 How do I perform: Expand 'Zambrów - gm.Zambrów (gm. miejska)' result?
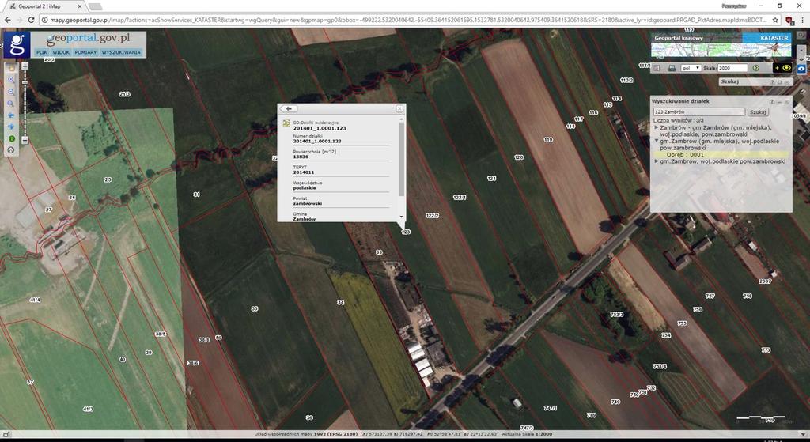point(657,127)
